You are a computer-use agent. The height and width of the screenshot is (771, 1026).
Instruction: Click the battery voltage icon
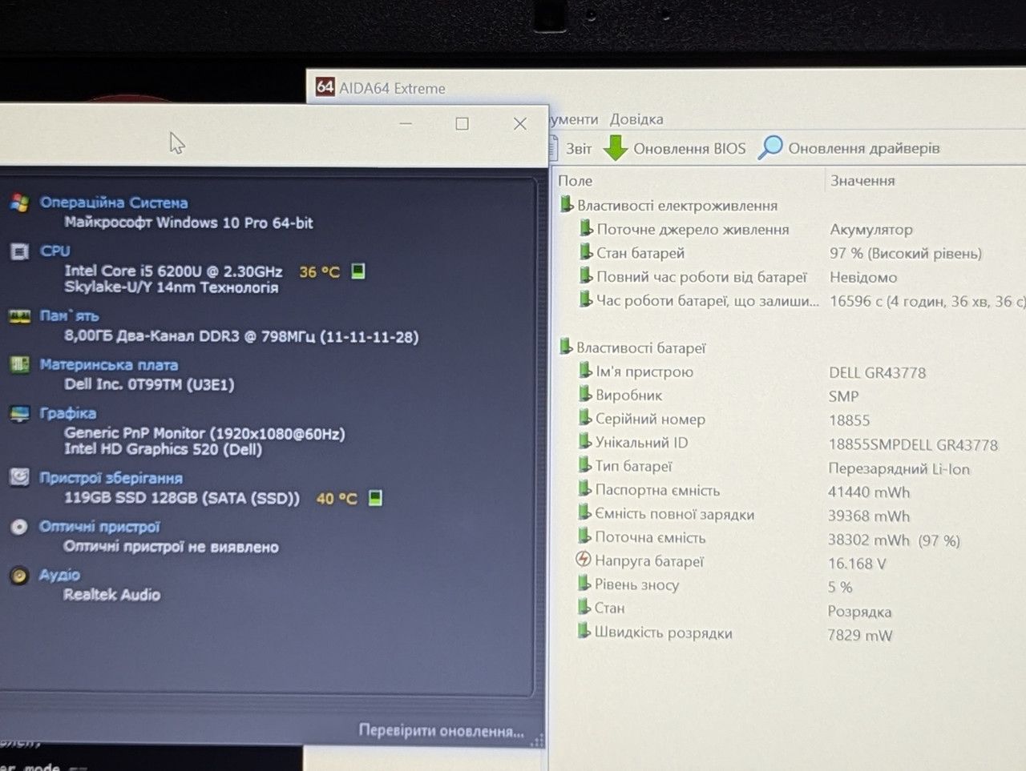[584, 560]
